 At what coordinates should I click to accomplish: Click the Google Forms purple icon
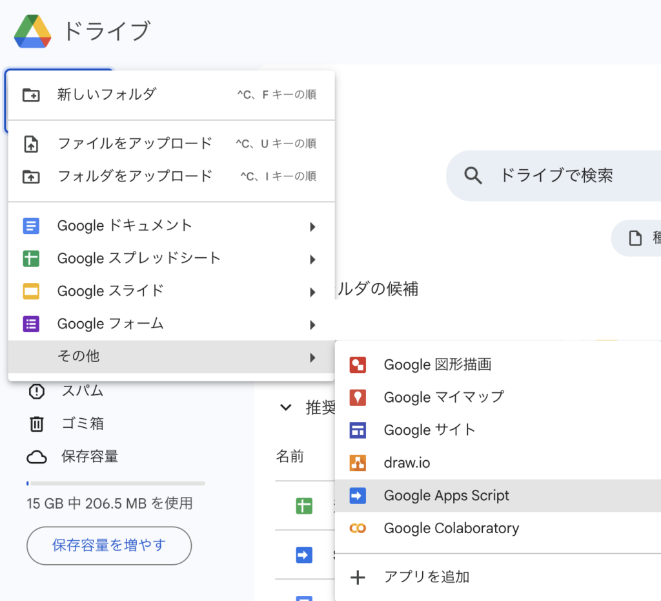click(x=31, y=324)
